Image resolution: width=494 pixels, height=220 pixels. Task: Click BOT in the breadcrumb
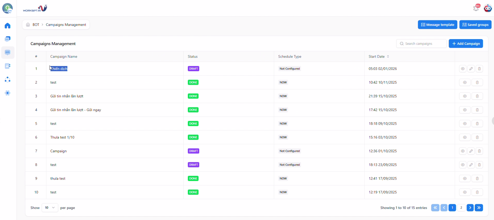(x=36, y=25)
